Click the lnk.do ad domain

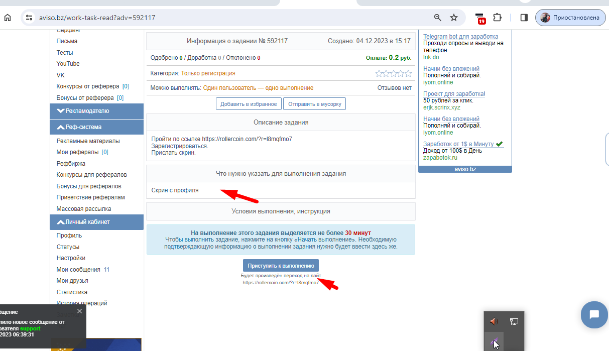point(431,57)
